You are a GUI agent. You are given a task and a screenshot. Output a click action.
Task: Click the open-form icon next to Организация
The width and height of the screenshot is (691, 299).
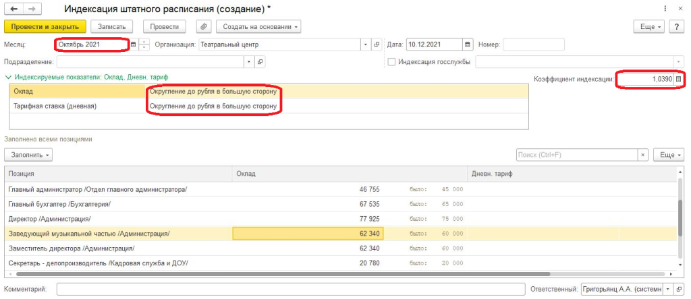click(377, 44)
